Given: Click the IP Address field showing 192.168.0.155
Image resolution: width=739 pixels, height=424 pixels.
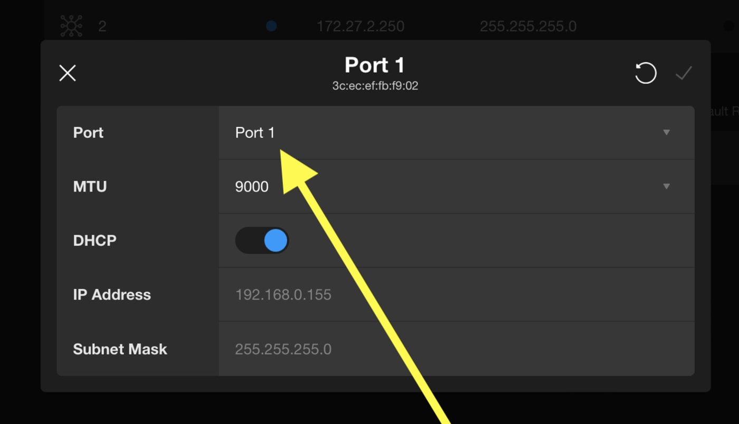Looking at the screenshot, I should point(283,295).
